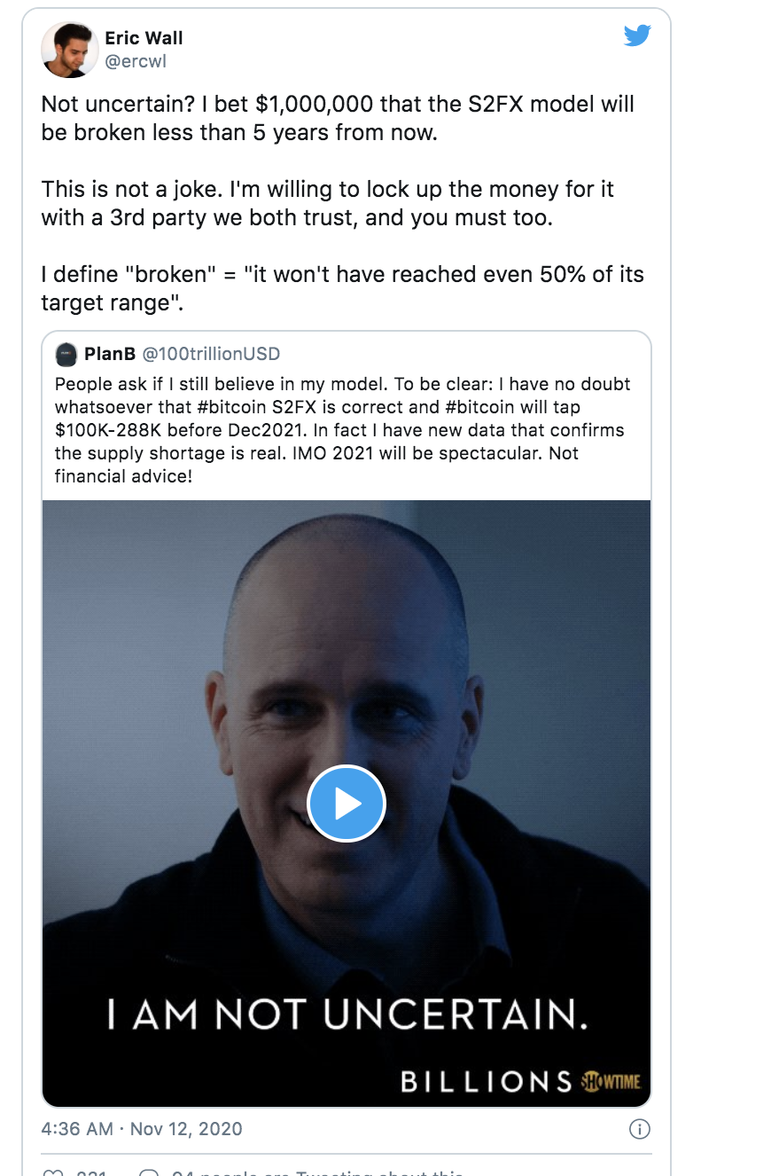Click the Showtime logo on the video

coord(611,1081)
